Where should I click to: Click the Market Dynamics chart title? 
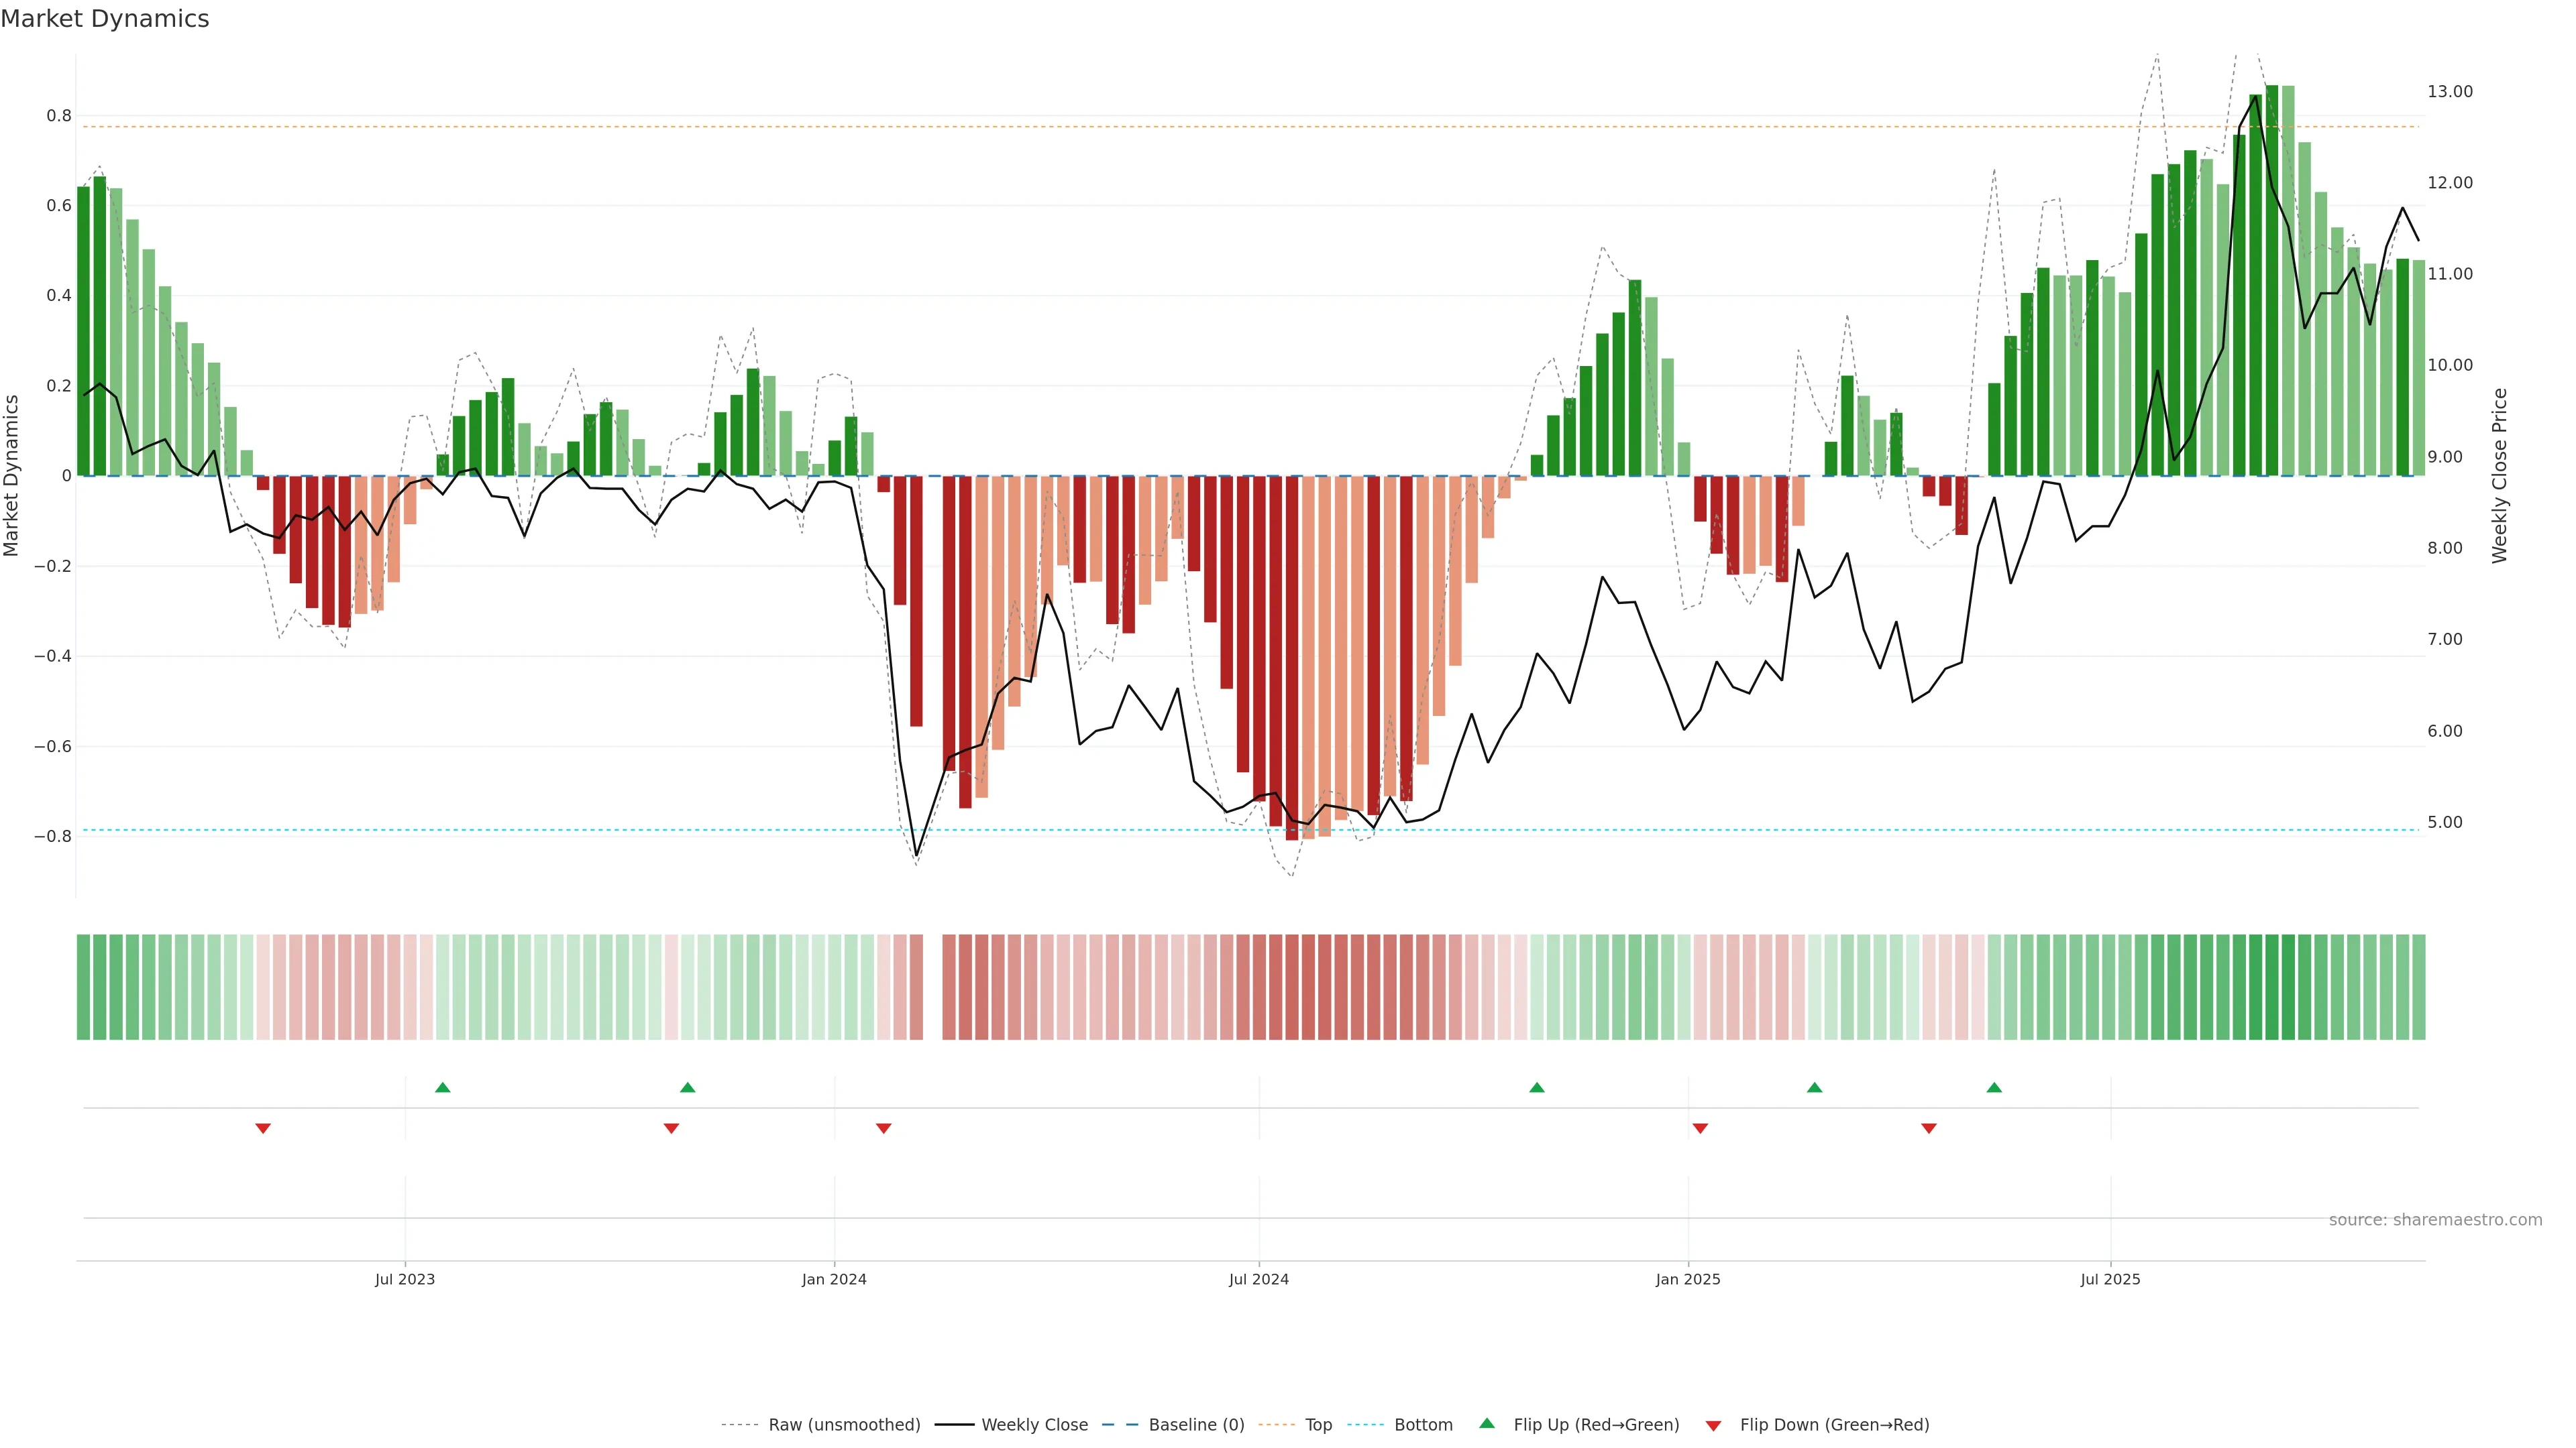105,19
